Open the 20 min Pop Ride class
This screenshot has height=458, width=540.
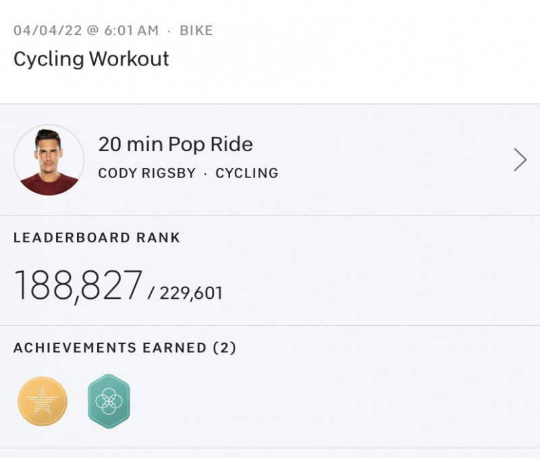point(175,144)
